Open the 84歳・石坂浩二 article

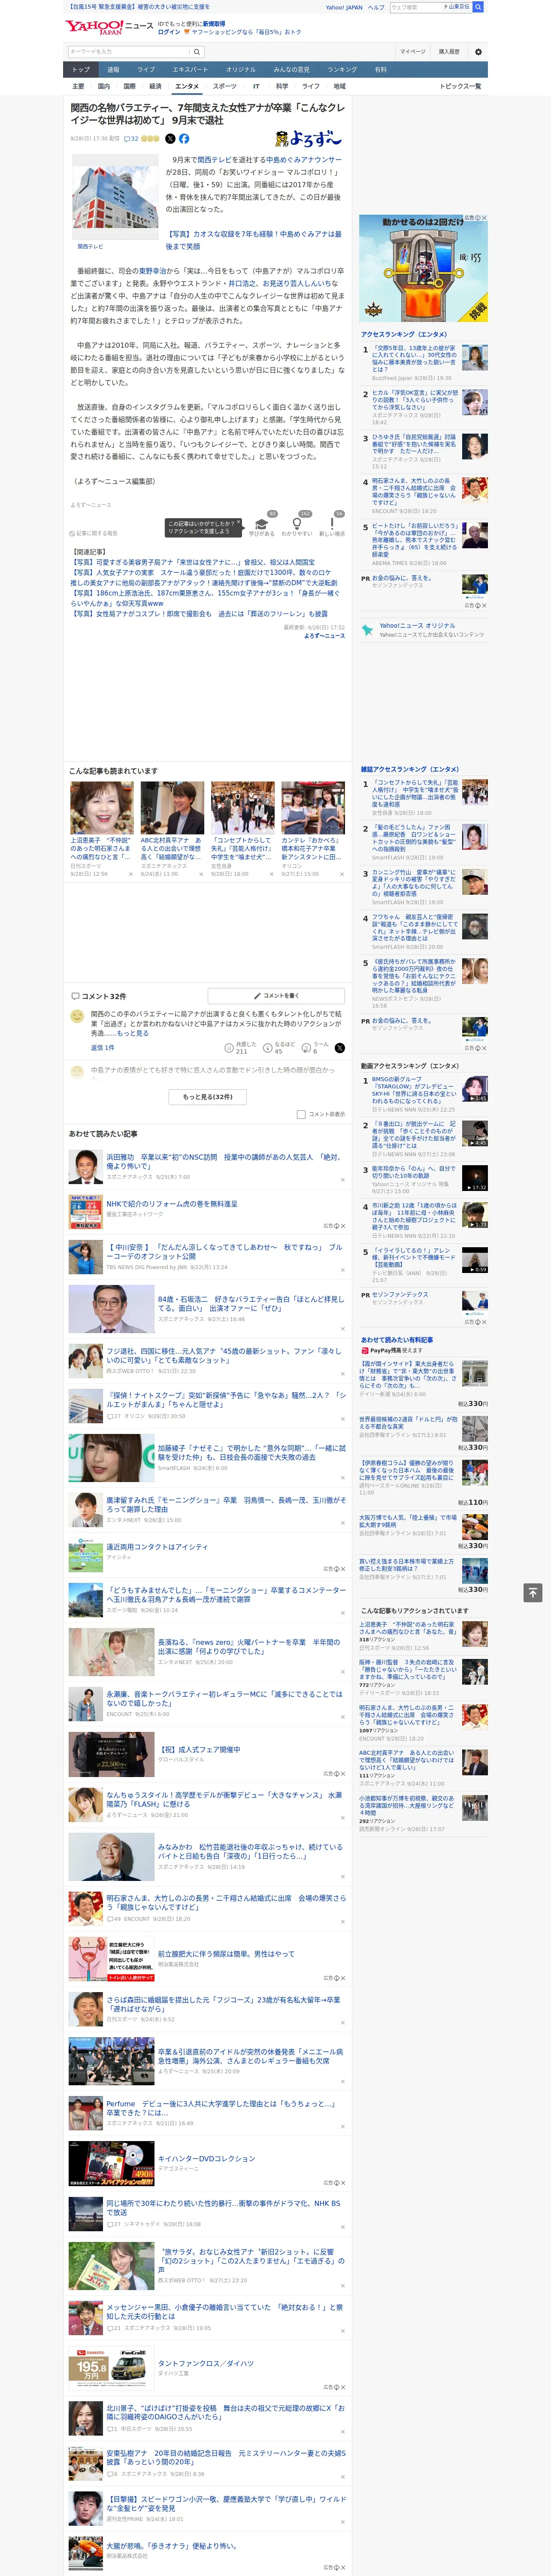(250, 1303)
